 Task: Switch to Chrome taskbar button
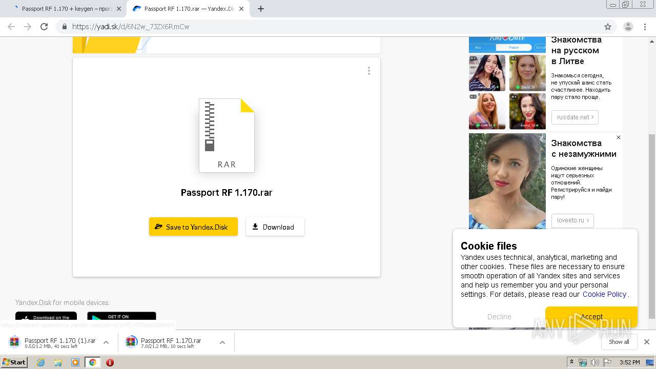(x=93, y=362)
